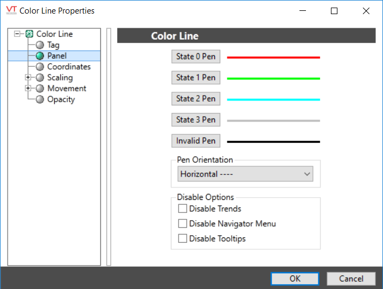
Task: Click the green ball icon beside Panel
Action: pos(40,56)
